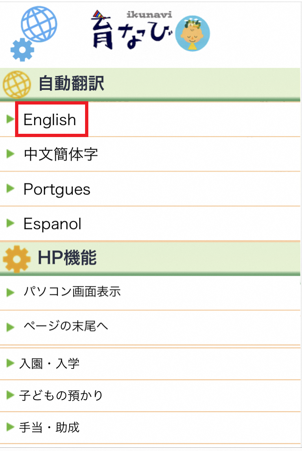The height and width of the screenshot is (451, 302).
Task: Click the globe and gear settings icon
Action: [x=33, y=33]
